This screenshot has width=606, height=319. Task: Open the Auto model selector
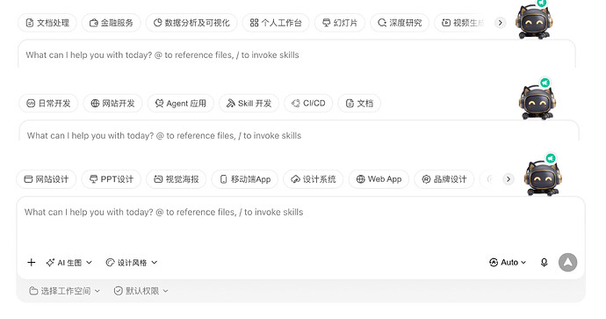tap(508, 263)
